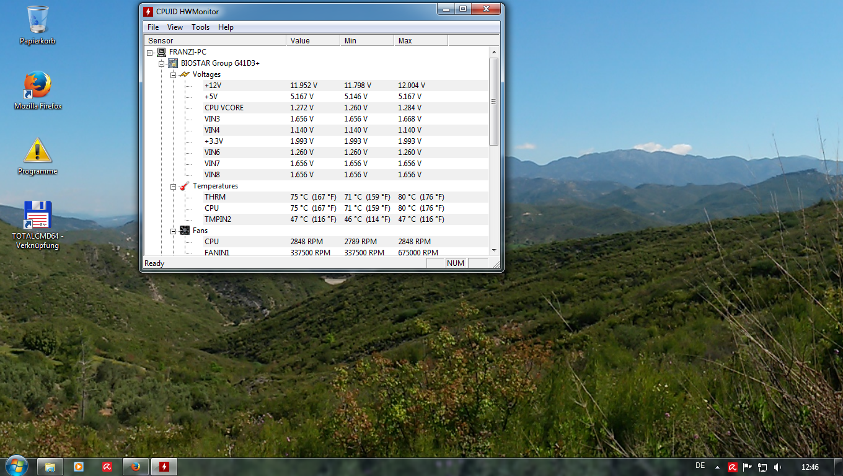Click the Fans section fan icon
843x476 pixels.
pyautogui.click(x=184, y=231)
